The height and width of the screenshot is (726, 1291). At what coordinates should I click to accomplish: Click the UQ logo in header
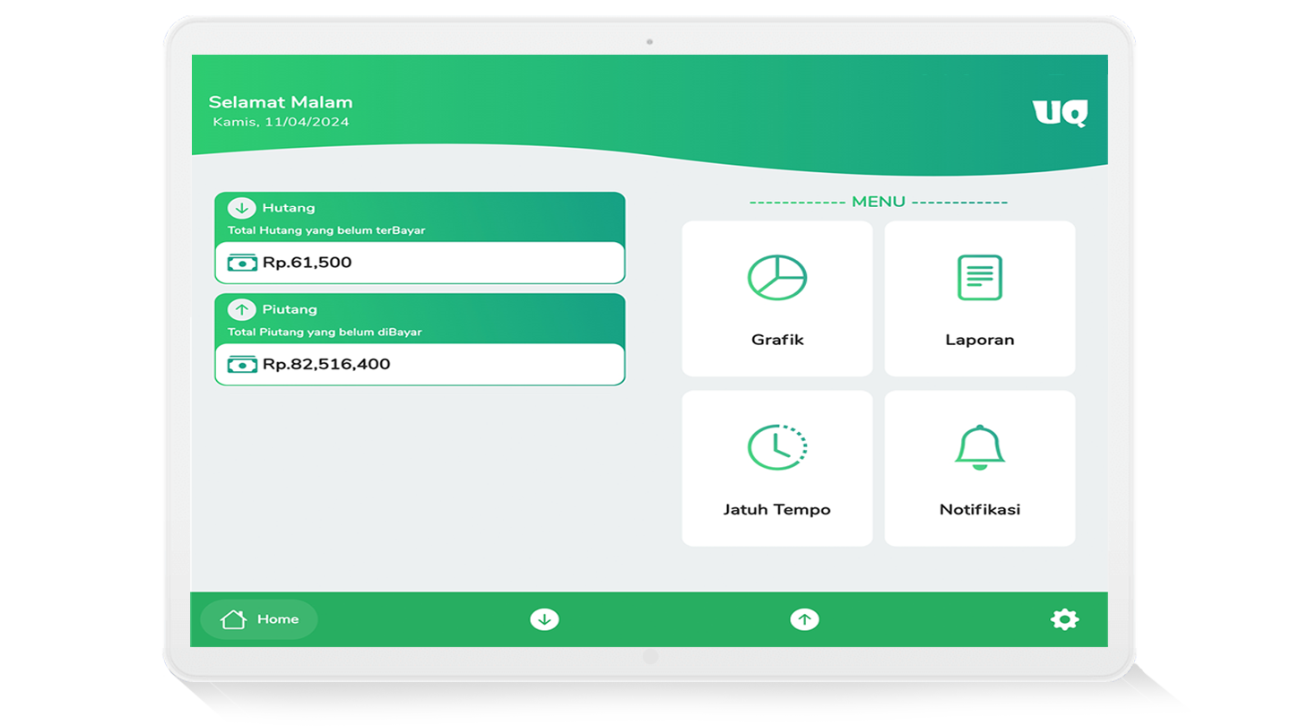coord(1059,113)
